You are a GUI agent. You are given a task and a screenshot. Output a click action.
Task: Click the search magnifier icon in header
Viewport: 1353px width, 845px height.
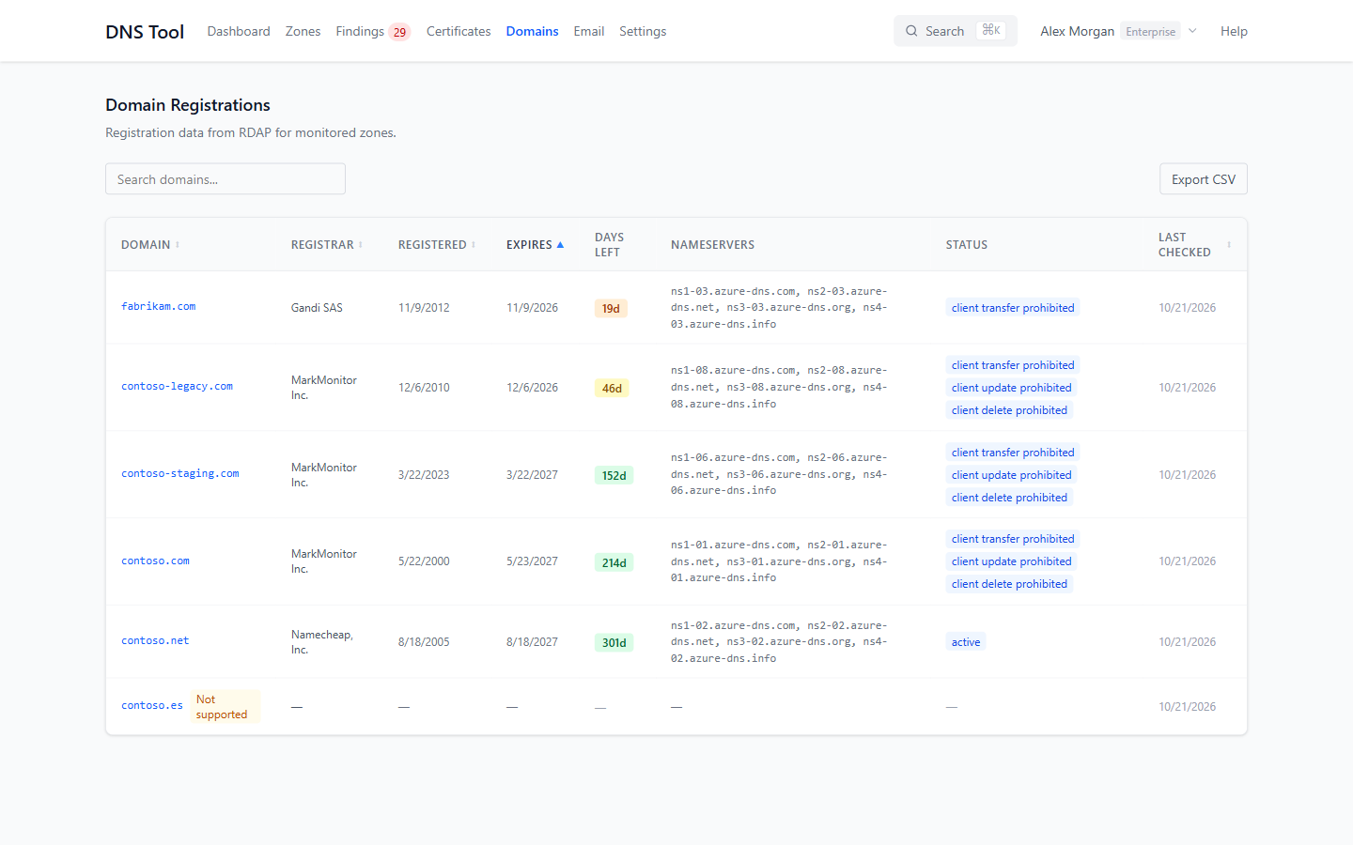(x=911, y=31)
